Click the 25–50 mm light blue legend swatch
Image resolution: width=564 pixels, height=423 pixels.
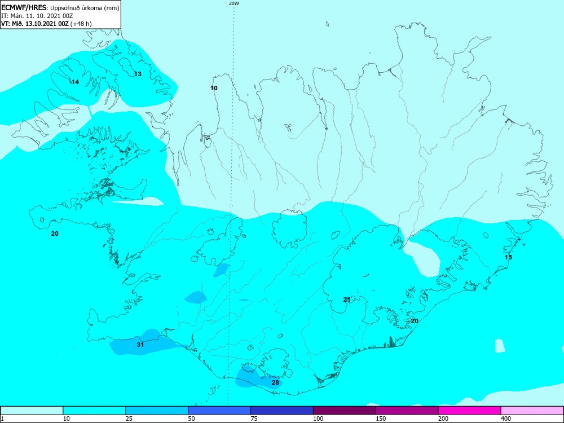[x=157, y=411]
